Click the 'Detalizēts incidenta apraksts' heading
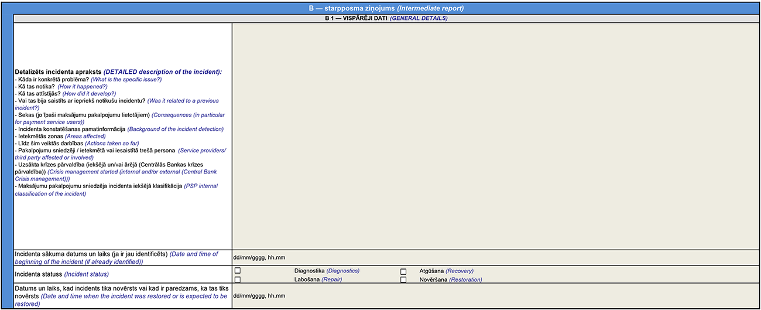This screenshot has width=761, height=310. pos(118,71)
